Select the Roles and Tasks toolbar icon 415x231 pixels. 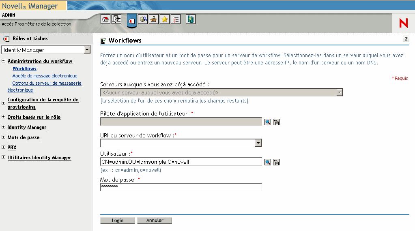click(x=132, y=21)
